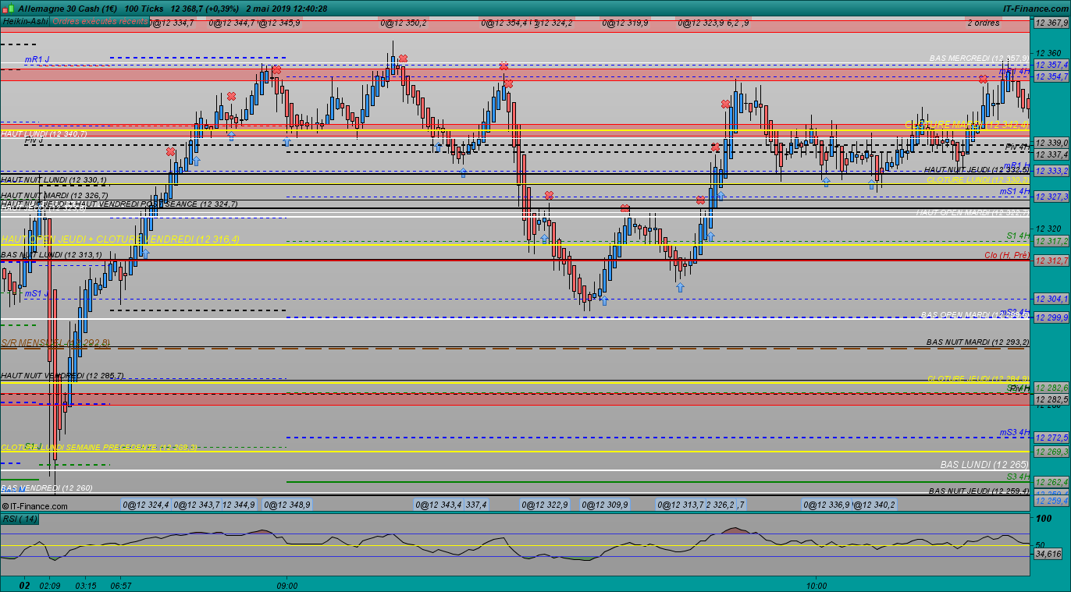Click the RSI value label 34,616
1071x592 pixels.
coord(1048,554)
